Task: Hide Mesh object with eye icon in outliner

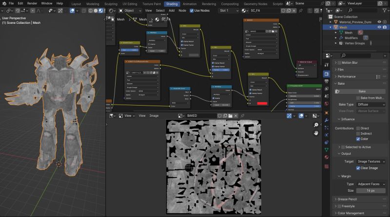Action: (379, 27)
